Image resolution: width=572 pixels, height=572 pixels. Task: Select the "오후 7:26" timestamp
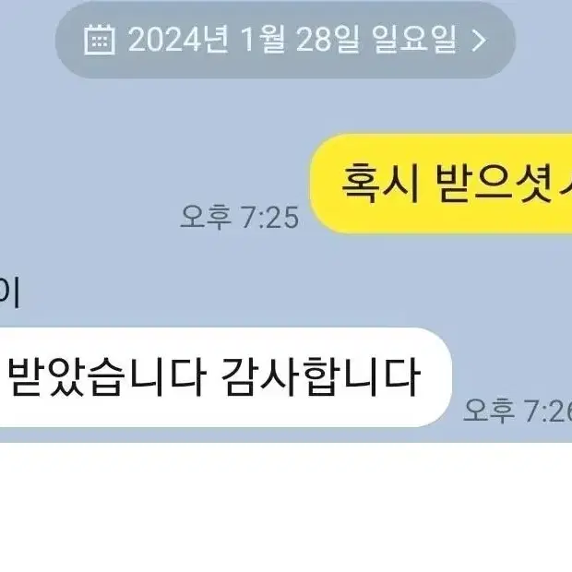click(518, 411)
